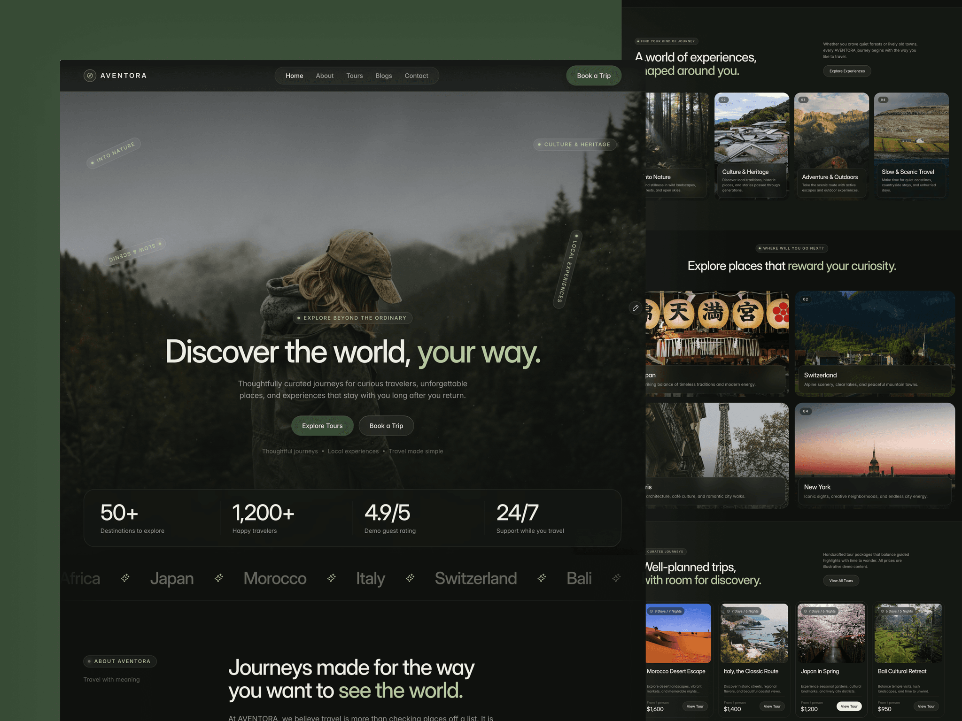Click the sparkle icon between Japan and Morocco
The height and width of the screenshot is (721, 962).
pyautogui.click(x=218, y=578)
